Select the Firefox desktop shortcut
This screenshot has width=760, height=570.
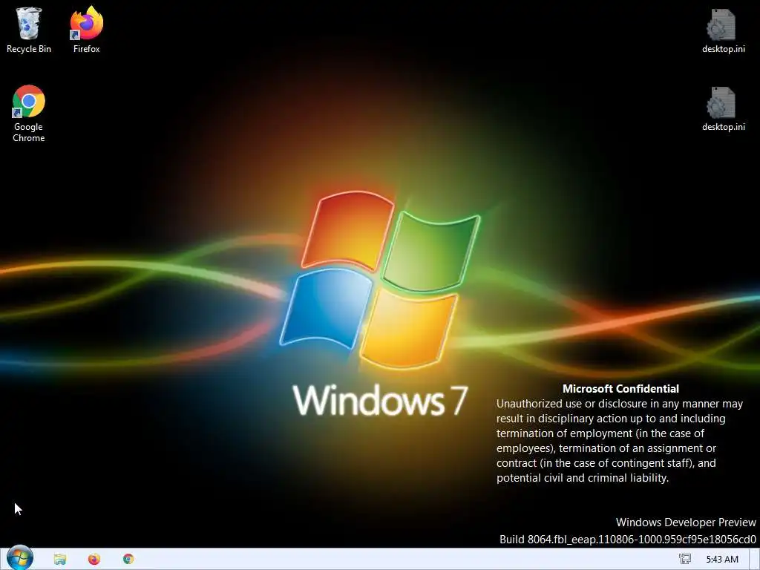86,29
